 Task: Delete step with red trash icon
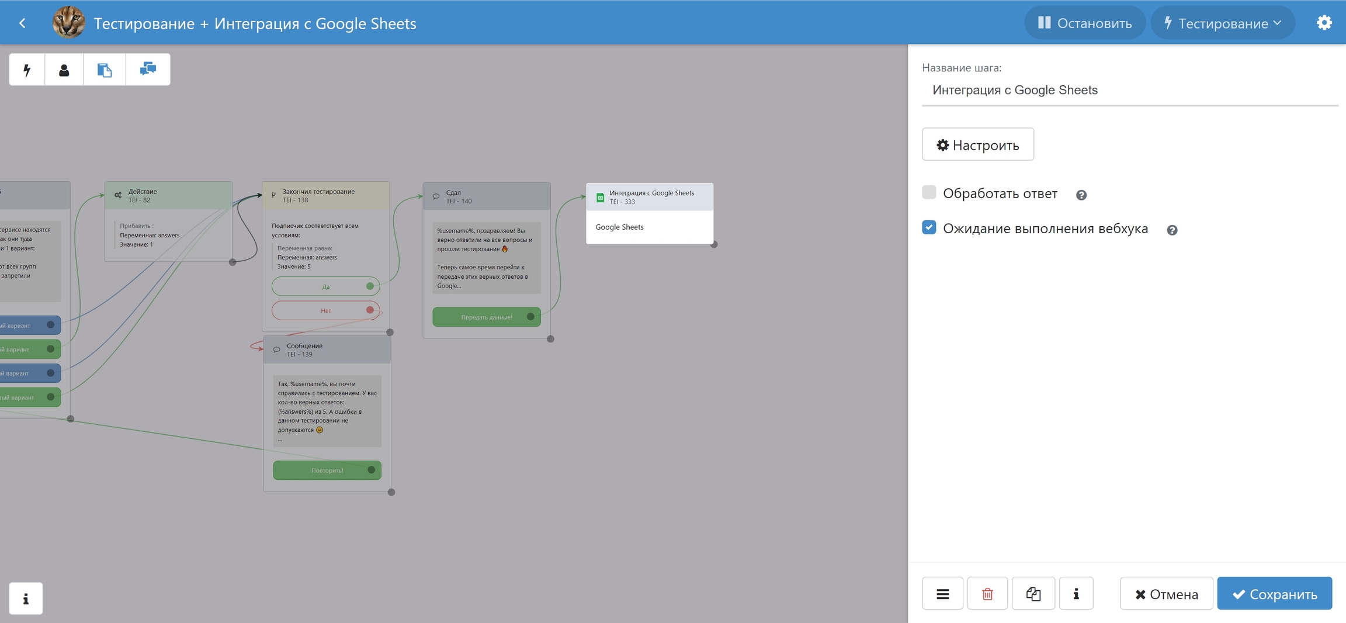[987, 594]
